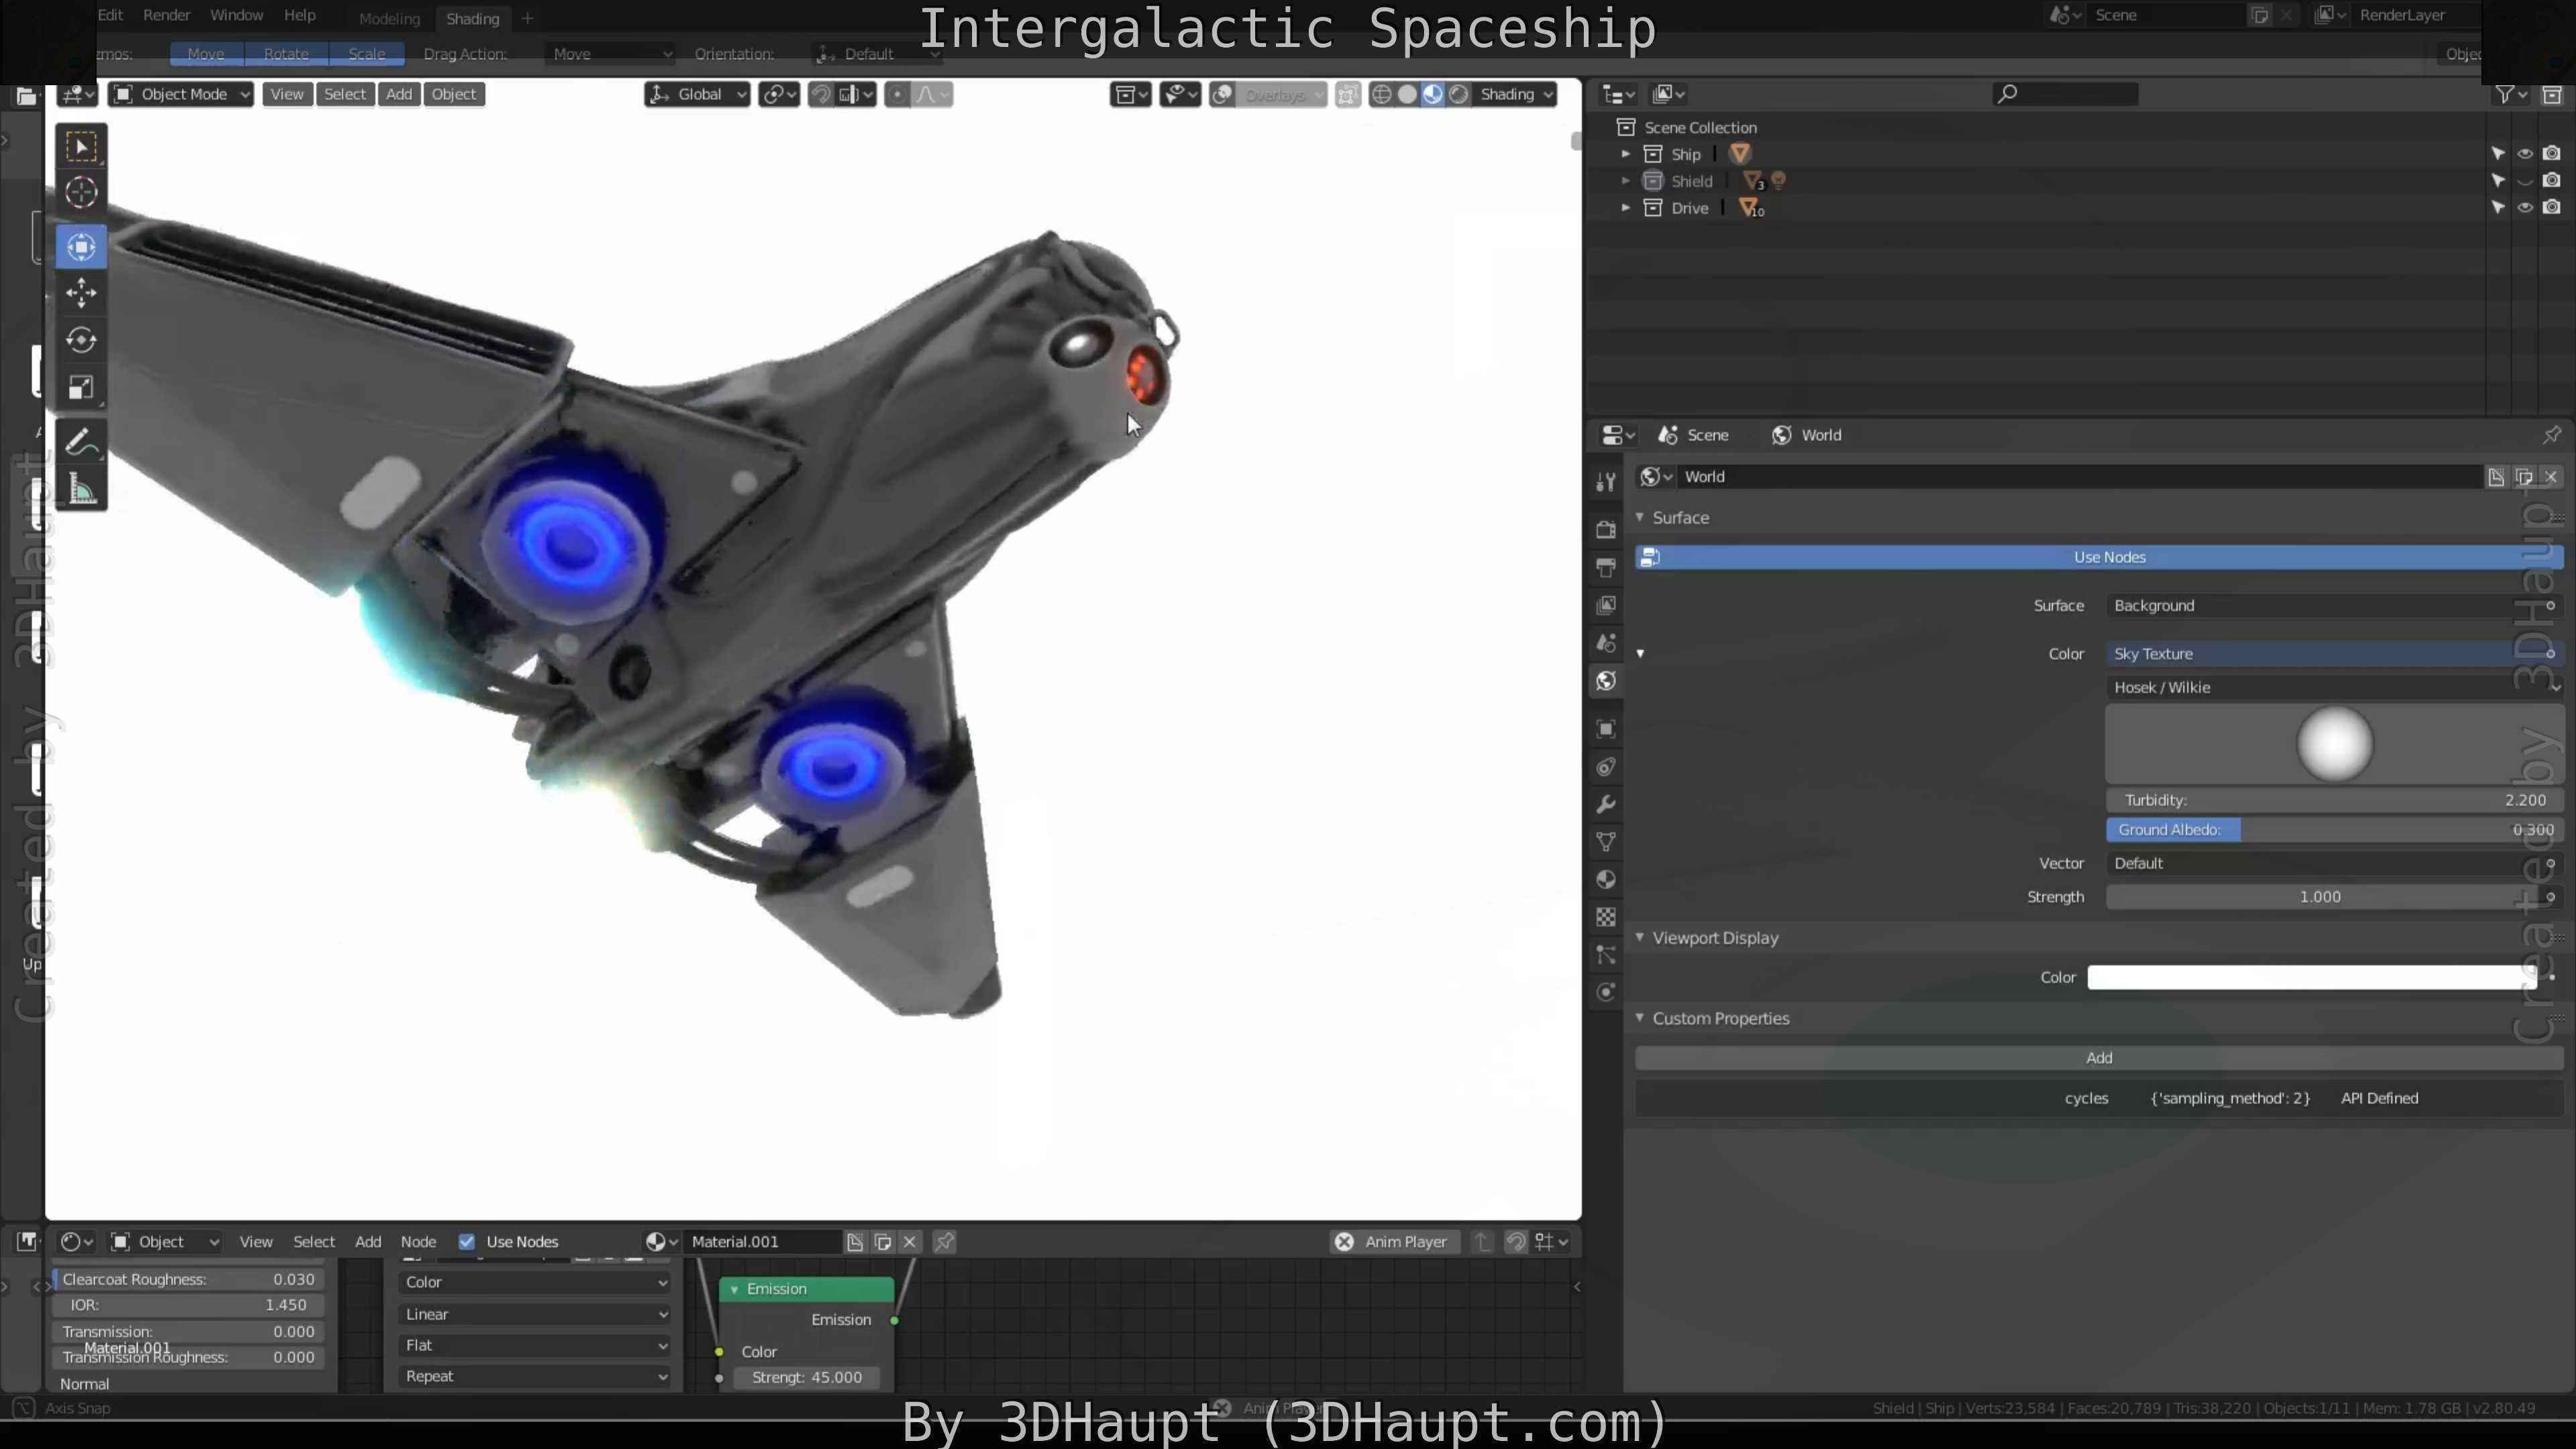Pick the Annotate pencil tool
The width and height of the screenshot is (2576, 1449).
click(x=81, y=442)
